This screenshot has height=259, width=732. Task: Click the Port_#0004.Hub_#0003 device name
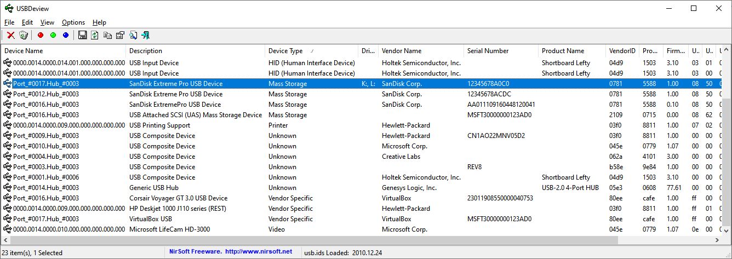[x=46, y=157]
